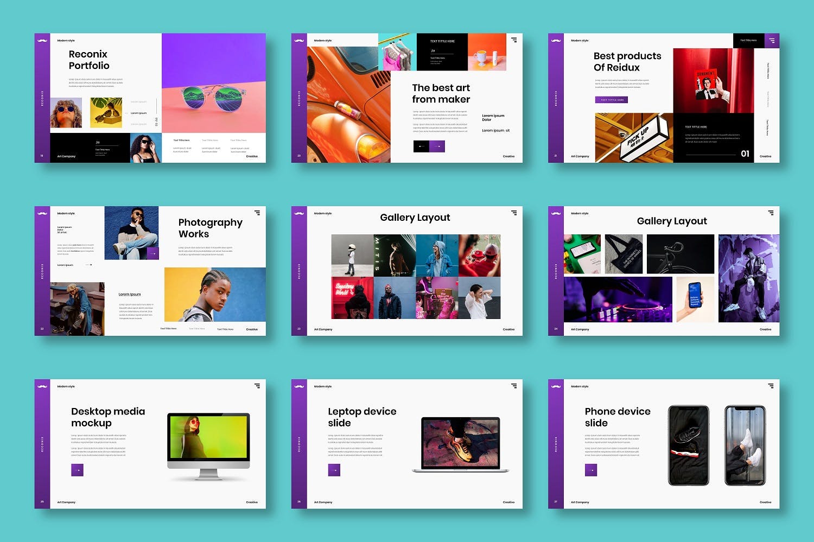
Task: Open hamburger menu on "The best art" slide
Action: [x=514, y=40]
